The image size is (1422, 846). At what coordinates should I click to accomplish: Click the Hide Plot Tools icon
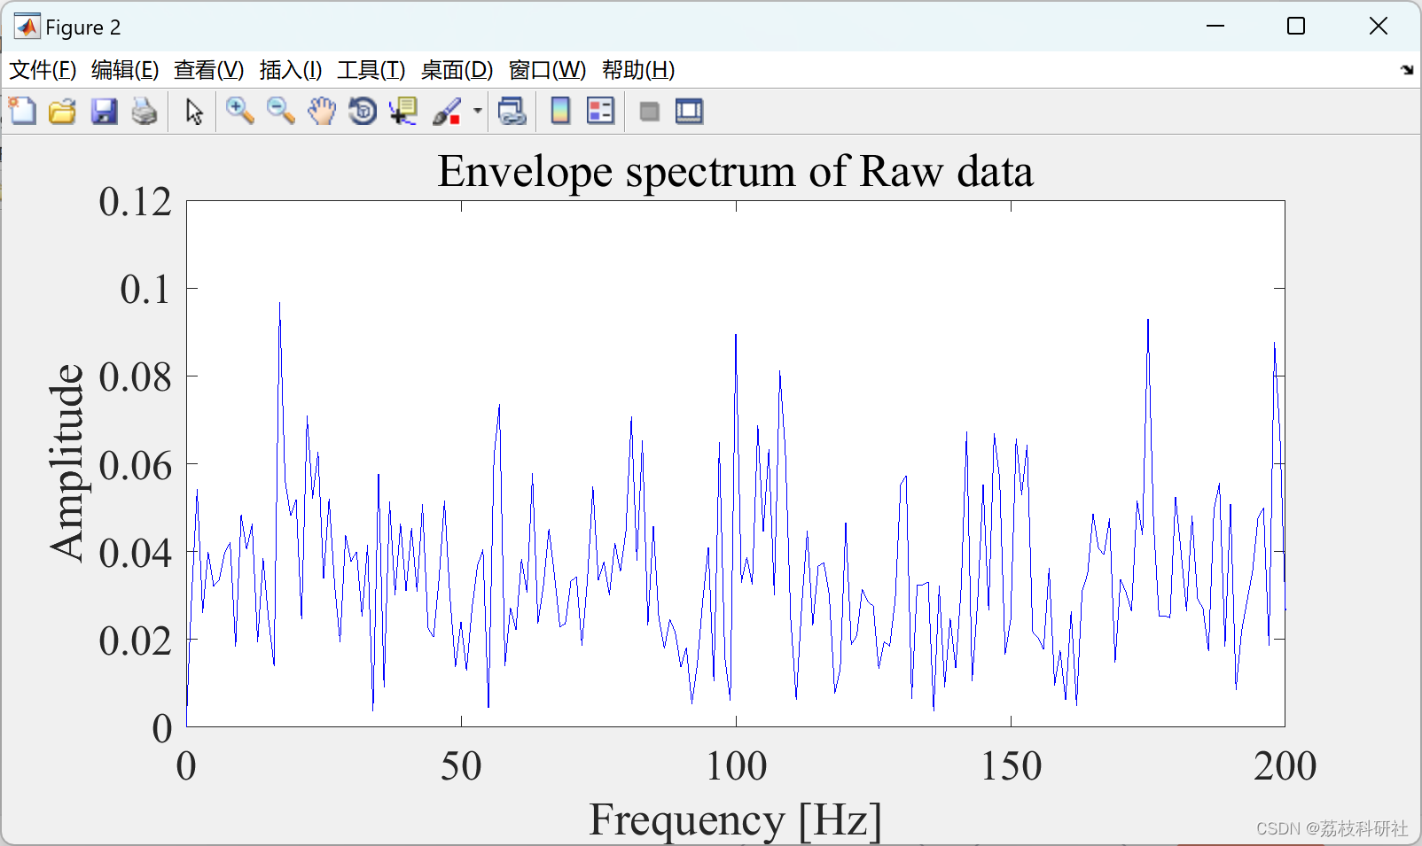coord(650,112)
